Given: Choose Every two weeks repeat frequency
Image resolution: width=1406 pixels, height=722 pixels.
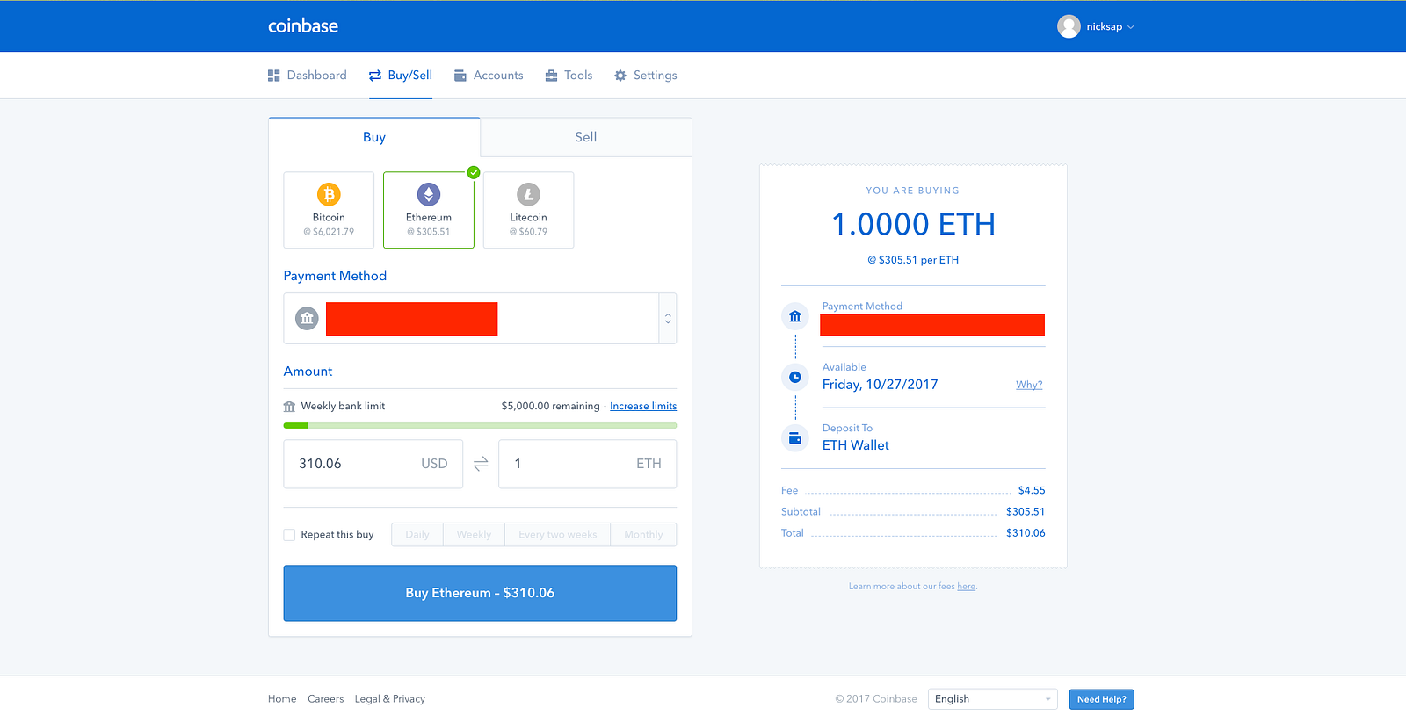Looking at the screenshot, I should [x=558, y=535].
